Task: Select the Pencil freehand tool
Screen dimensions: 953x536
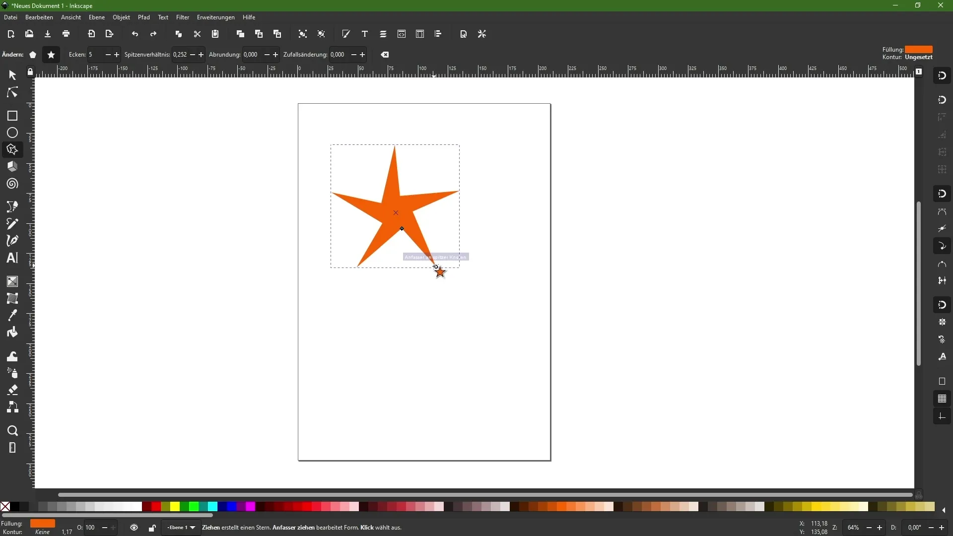Action: point(12,224)
